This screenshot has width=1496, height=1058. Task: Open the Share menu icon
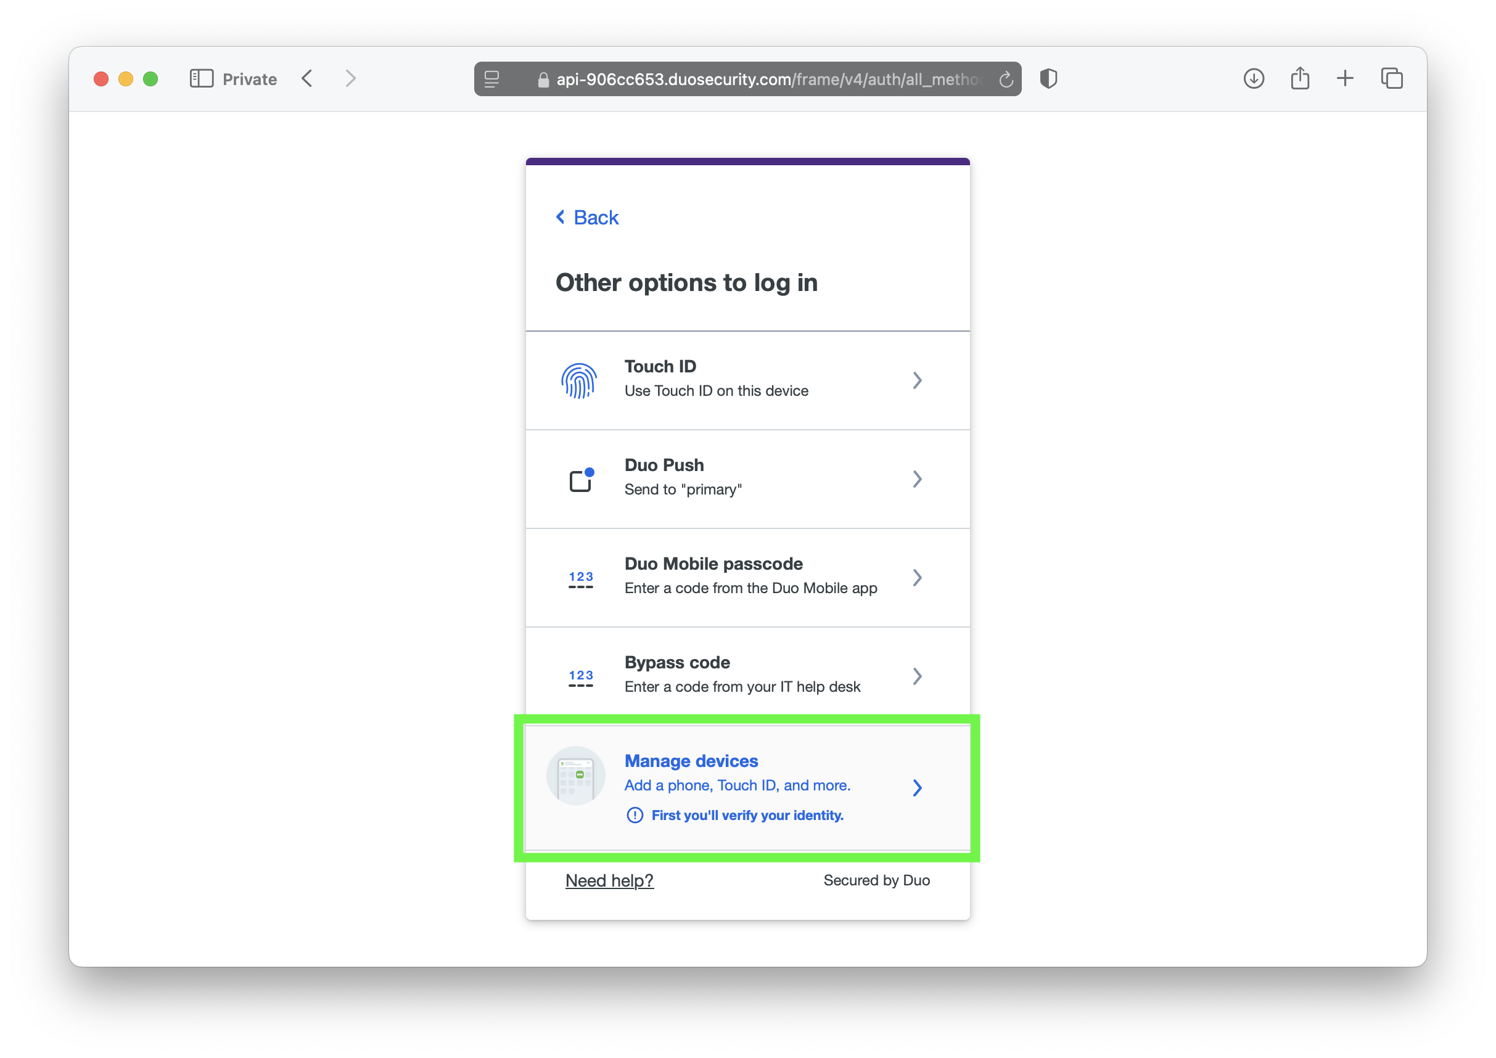tap(1300, 78)
